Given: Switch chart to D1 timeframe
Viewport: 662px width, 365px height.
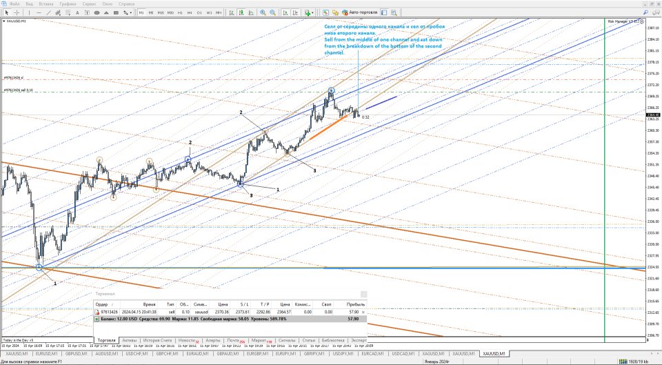Looking at the screenshot, I should pyautogui.click(x=199, y=12).
